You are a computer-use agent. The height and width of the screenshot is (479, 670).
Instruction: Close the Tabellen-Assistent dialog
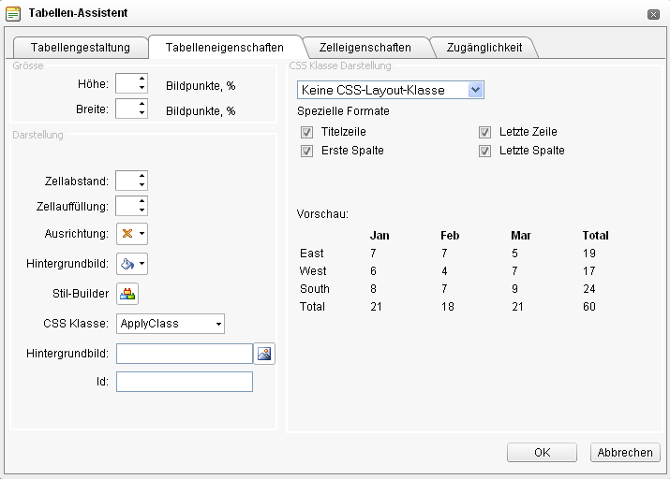tap(652, 14)
